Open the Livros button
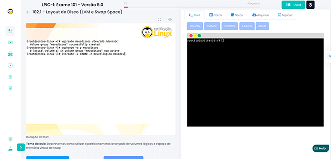Viewport: 331px width, 159px height. [293, 5]
